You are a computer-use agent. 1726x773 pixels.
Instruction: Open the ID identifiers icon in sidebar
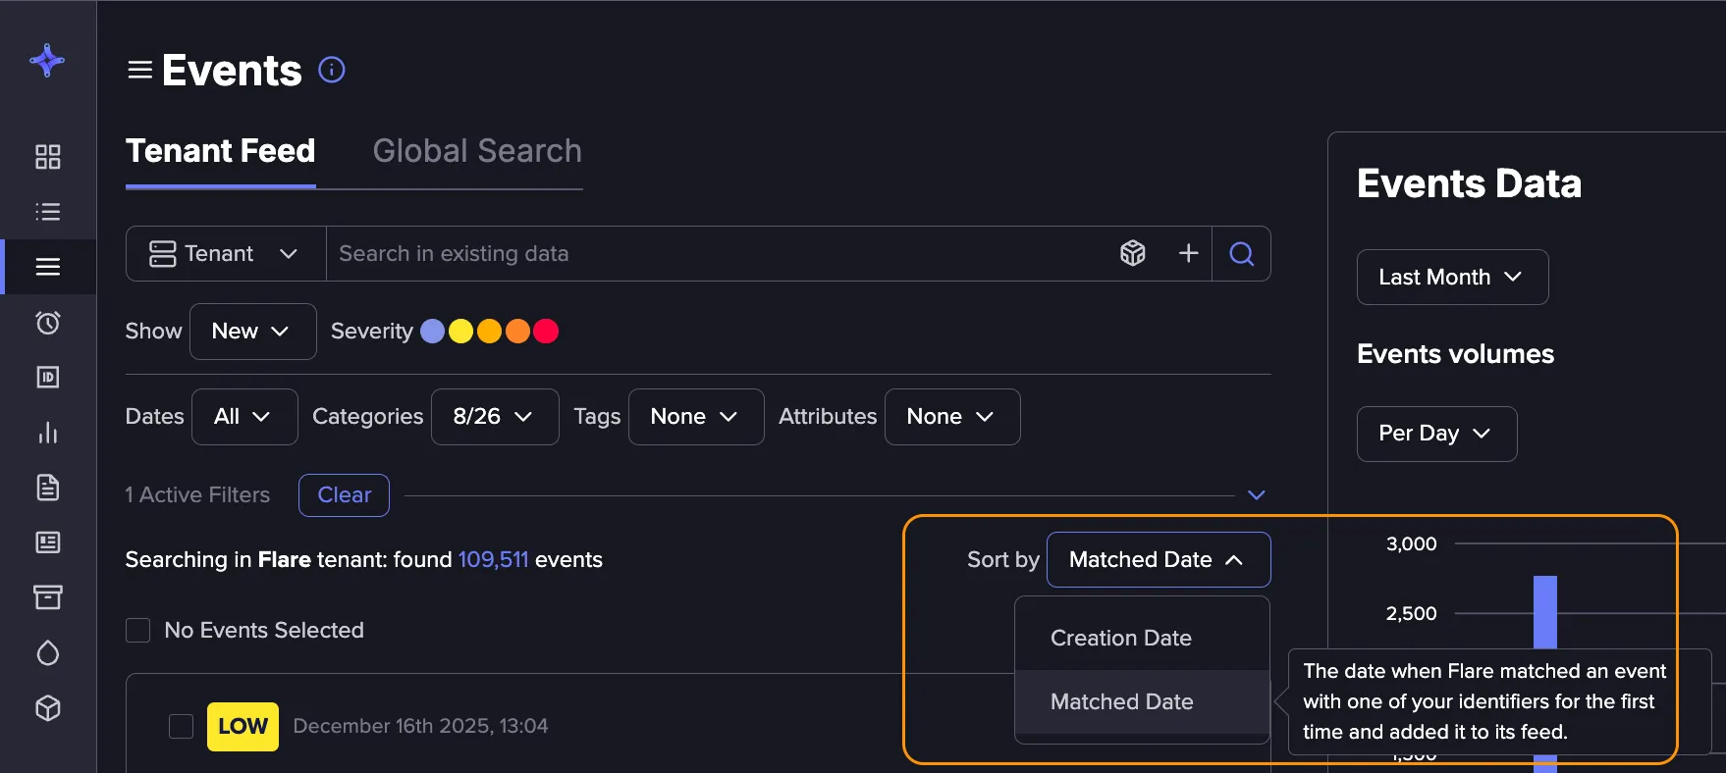(47, 377)
